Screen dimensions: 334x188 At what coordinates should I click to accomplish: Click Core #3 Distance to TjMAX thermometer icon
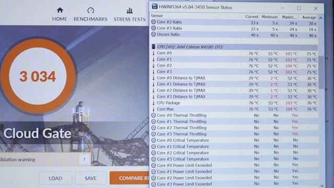point(153,97)
